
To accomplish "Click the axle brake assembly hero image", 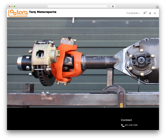I will pos(83,63).
